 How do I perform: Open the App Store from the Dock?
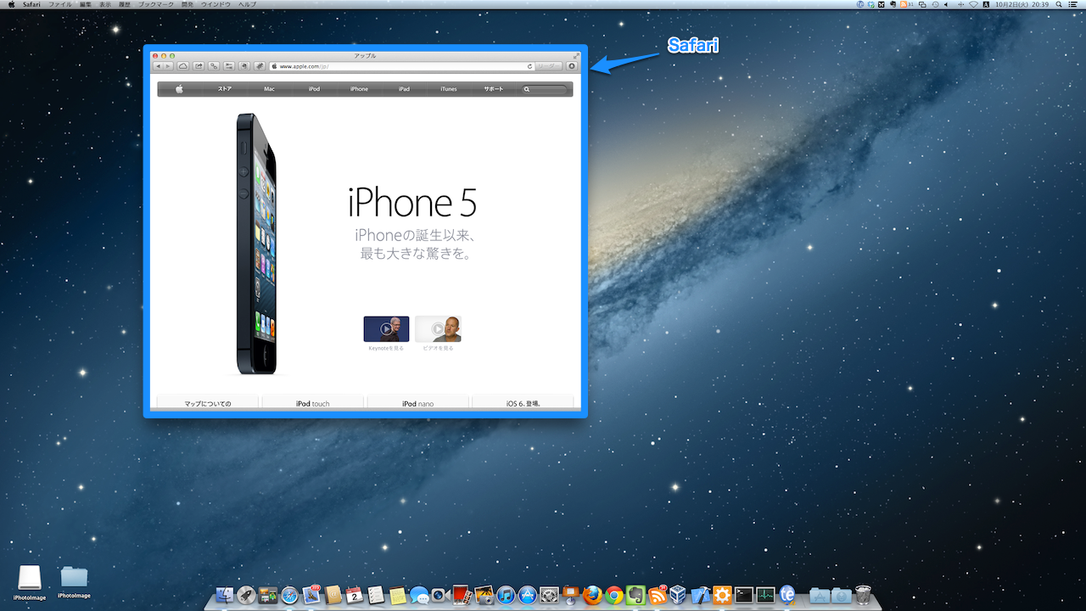(x=528, y=595)
